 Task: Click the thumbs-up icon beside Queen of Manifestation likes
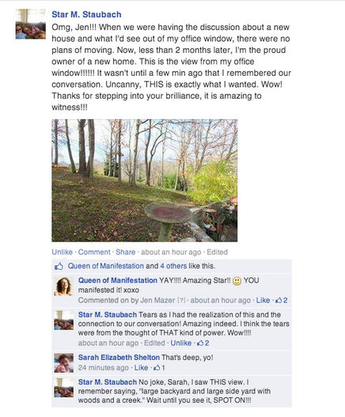(x=59, y=266)
